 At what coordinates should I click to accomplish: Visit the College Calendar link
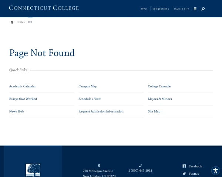click(159, 86)
